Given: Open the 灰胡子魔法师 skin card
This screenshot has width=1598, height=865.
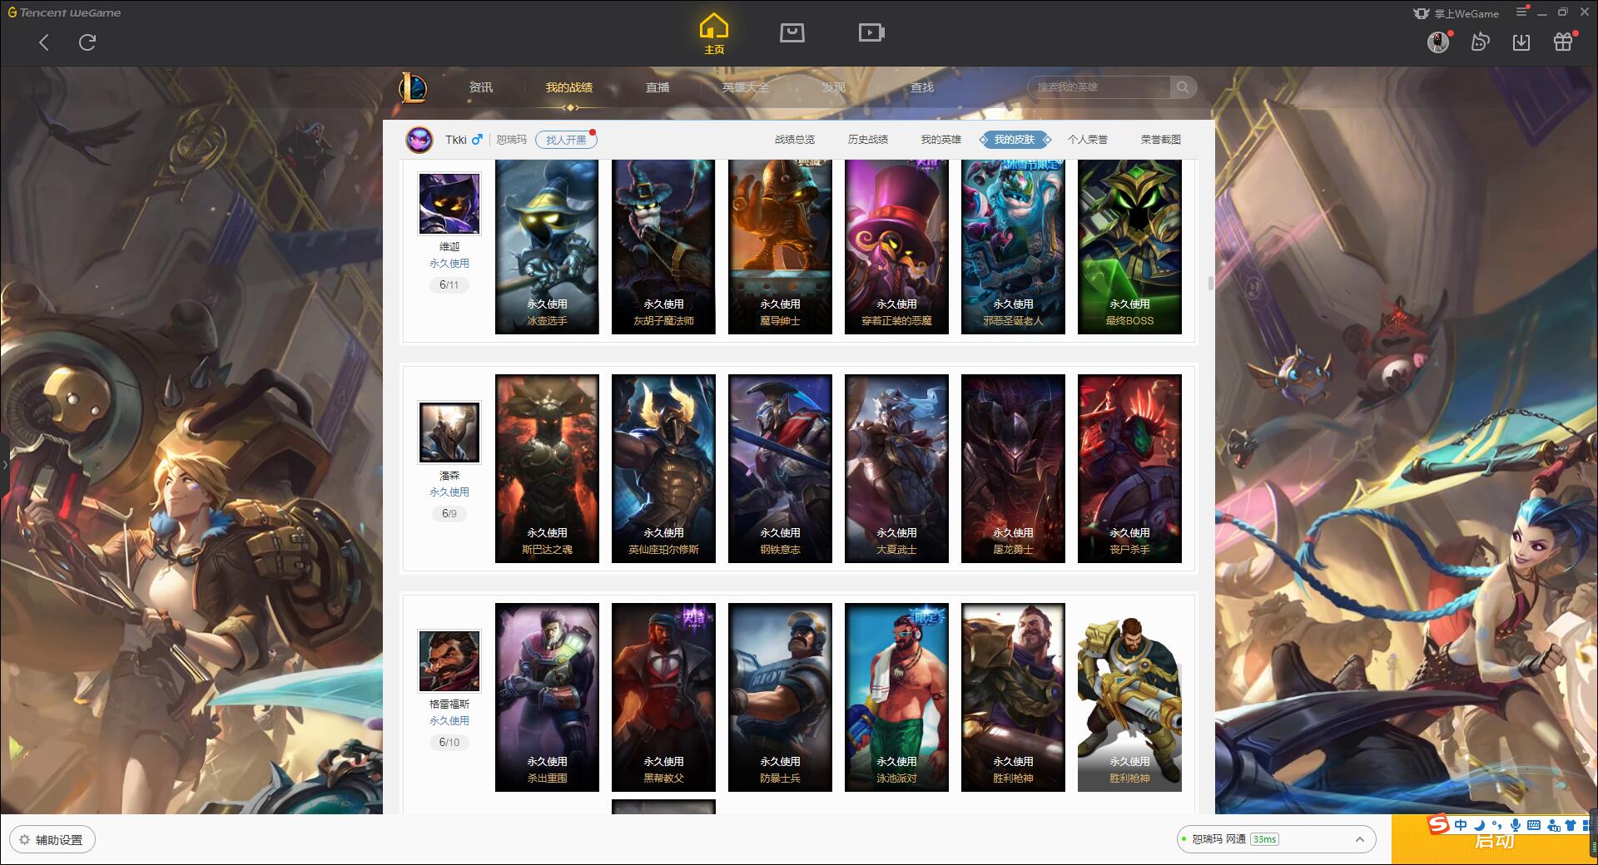Looking at the screenshot, I should pos(663,247).
